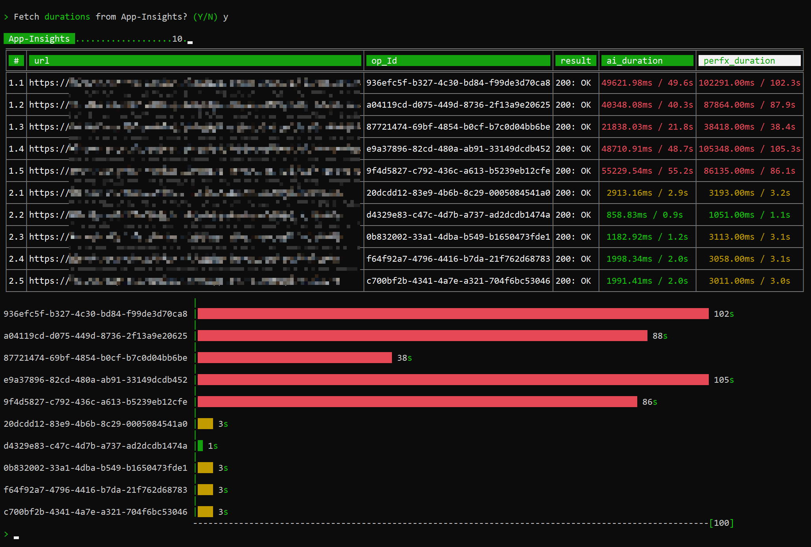Click the perfx_duration column header
This screenshot has width=811, height=547.
749,61
